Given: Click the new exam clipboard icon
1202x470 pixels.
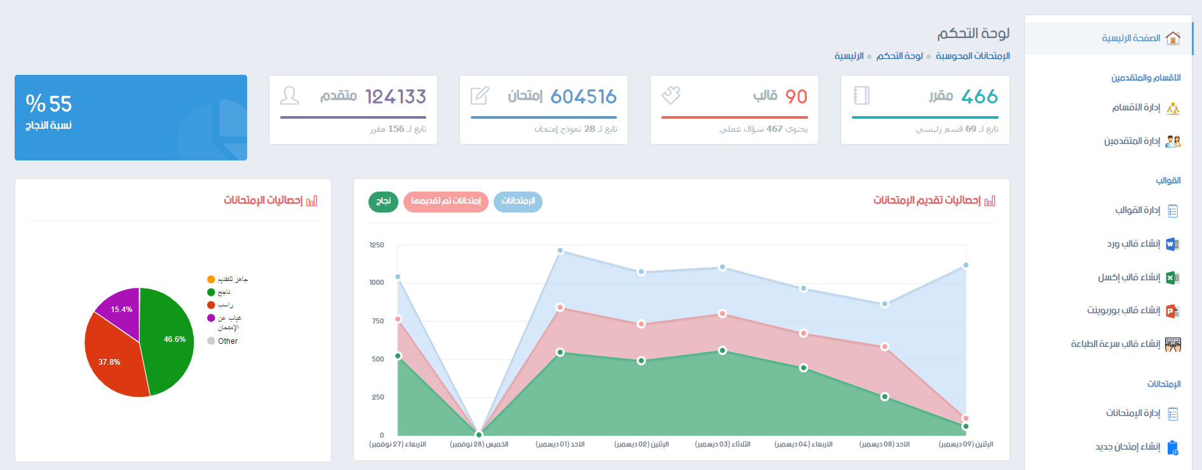Looking at the screenshot, I should [1173, 448].
